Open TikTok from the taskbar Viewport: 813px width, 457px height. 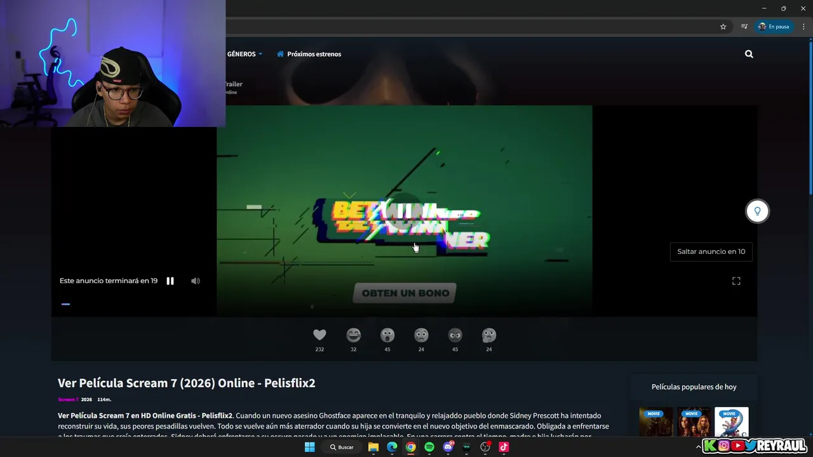click(x=504, y=447)
